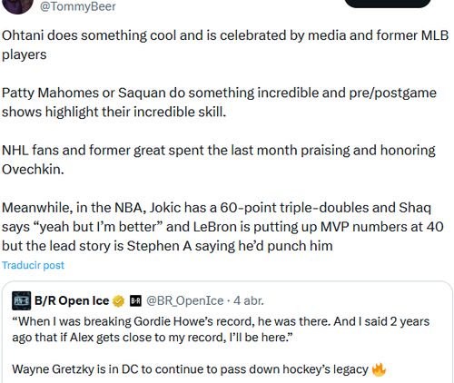The height and width of the screenshot is (383, 454).
Task: Click the Traducir post link
Action: [33, 265]
